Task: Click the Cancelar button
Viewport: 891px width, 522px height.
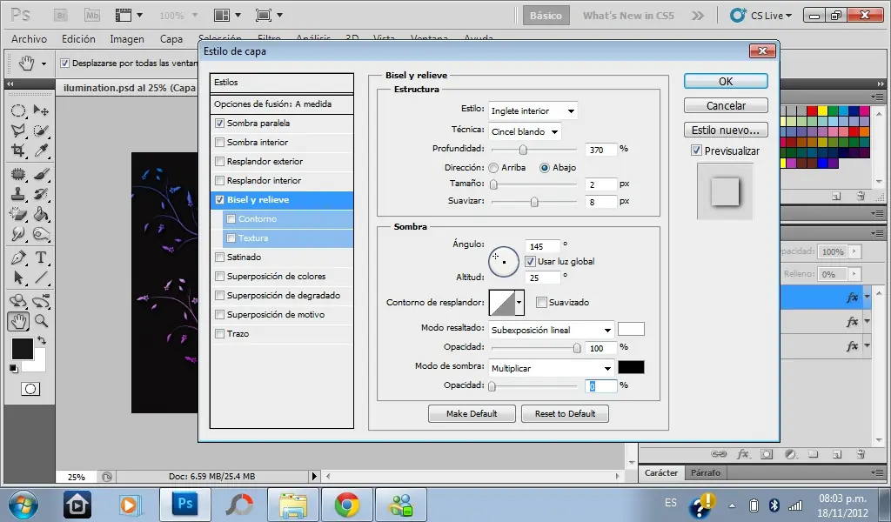Action: (726, 105)
